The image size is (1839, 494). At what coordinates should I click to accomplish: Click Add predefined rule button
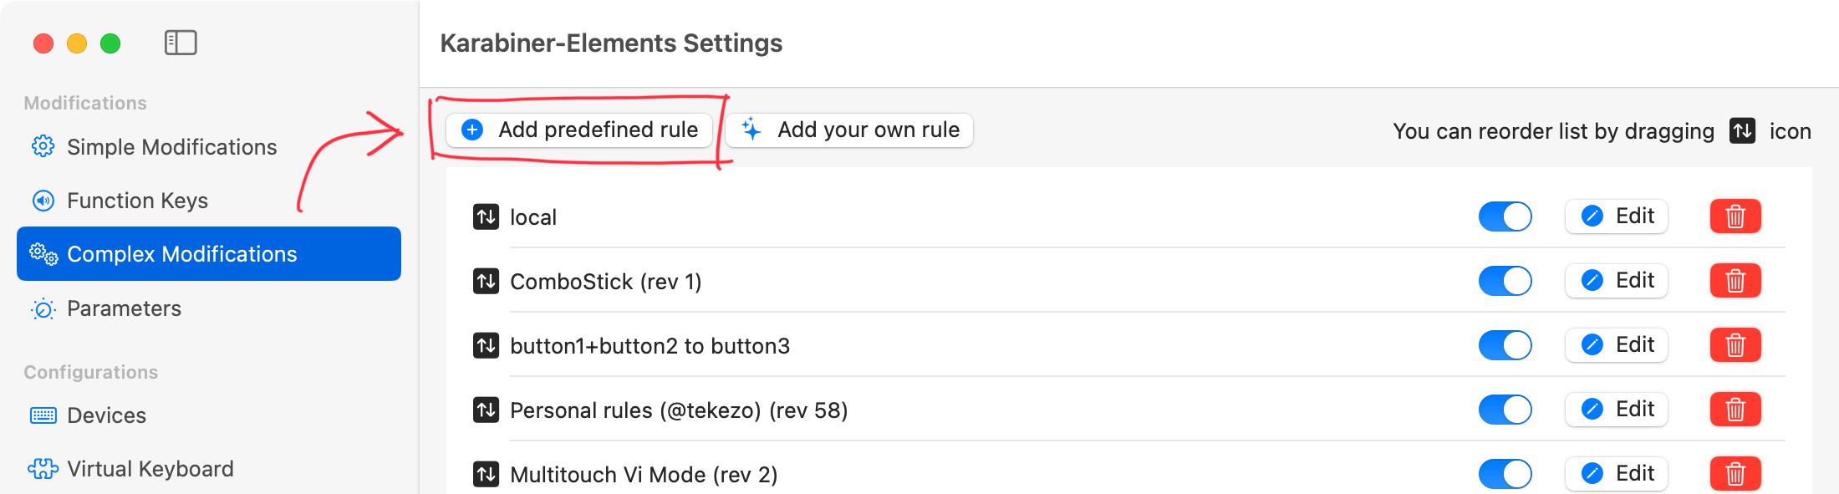[579, 130]
